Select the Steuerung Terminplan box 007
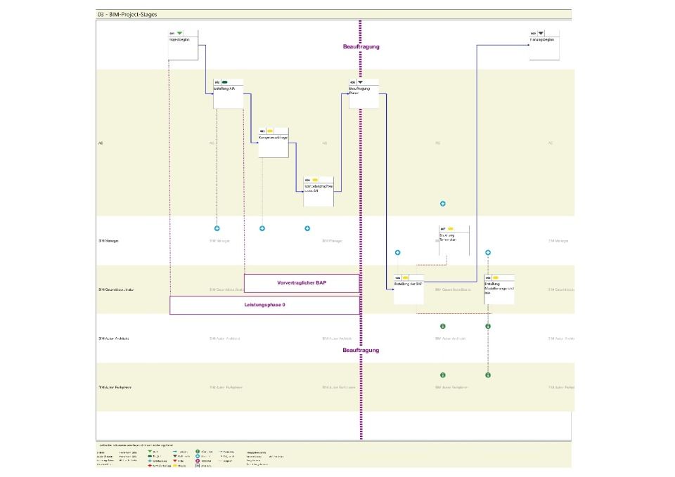Image resolution: width=675 pixels, height=477 pixels. click(454, 240)
